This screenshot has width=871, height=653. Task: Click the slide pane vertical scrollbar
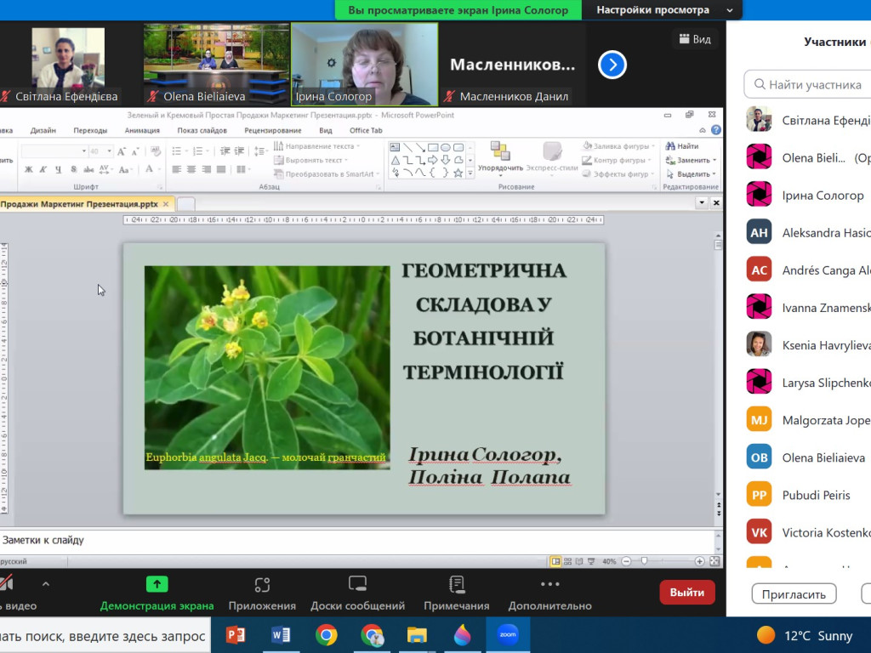[718, 366]
